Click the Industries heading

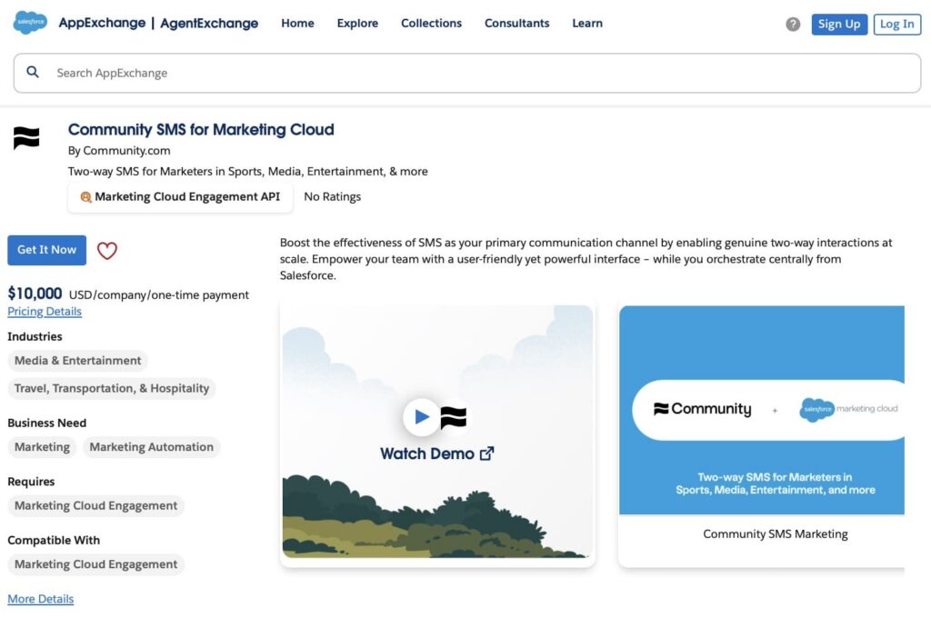35,336
